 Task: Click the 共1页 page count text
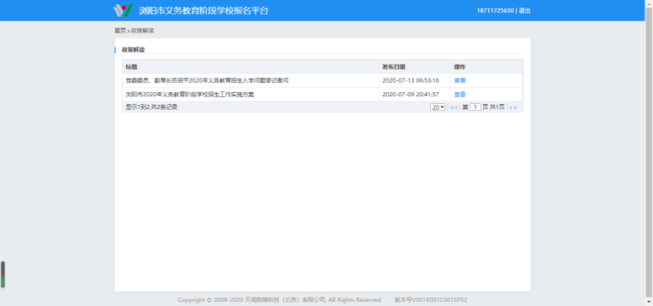pos(498,107)
